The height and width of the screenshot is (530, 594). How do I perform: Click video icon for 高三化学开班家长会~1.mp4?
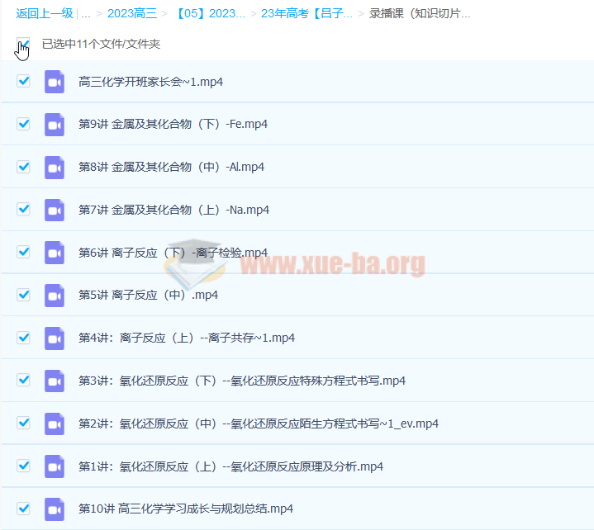click(54, 81)
